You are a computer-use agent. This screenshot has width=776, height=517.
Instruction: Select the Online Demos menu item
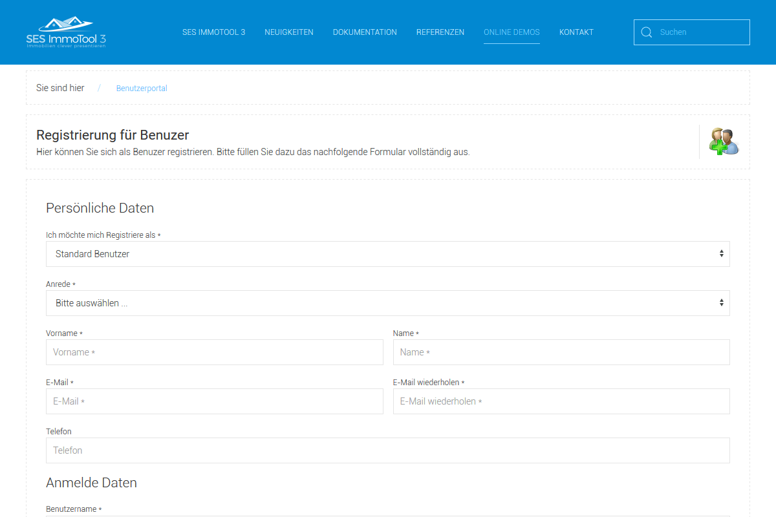click(x=512, y=32)
